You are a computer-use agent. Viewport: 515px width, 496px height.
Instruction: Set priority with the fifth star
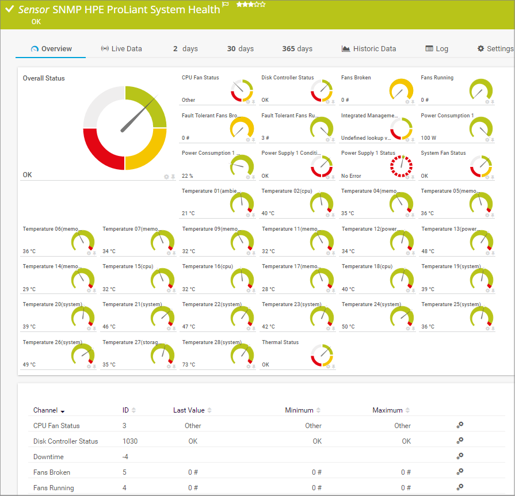tap(263, 5)
